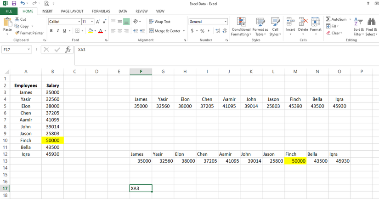
Task: Click the Format Painter brush icon
Action: pyautogui.click(x=17, y=33)
